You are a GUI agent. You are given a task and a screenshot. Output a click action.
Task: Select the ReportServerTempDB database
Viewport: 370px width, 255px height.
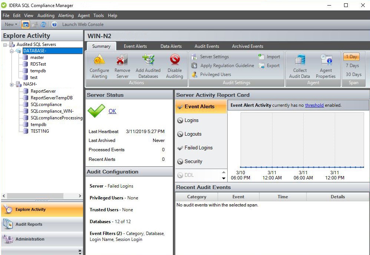(x=52, y=97)
